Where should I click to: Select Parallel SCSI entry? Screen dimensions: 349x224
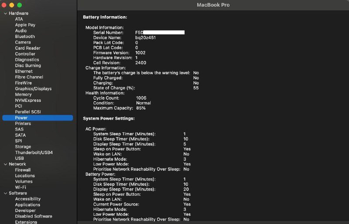pyautogui.click(x=28, y=112)
